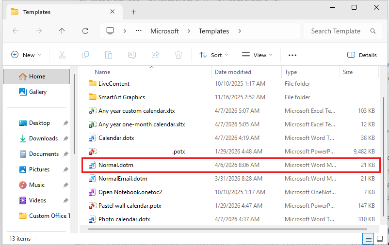The height and width of the screenshot is (245, 389).
Task: Click the search magnifier icon
Action: tap(373, 31)
